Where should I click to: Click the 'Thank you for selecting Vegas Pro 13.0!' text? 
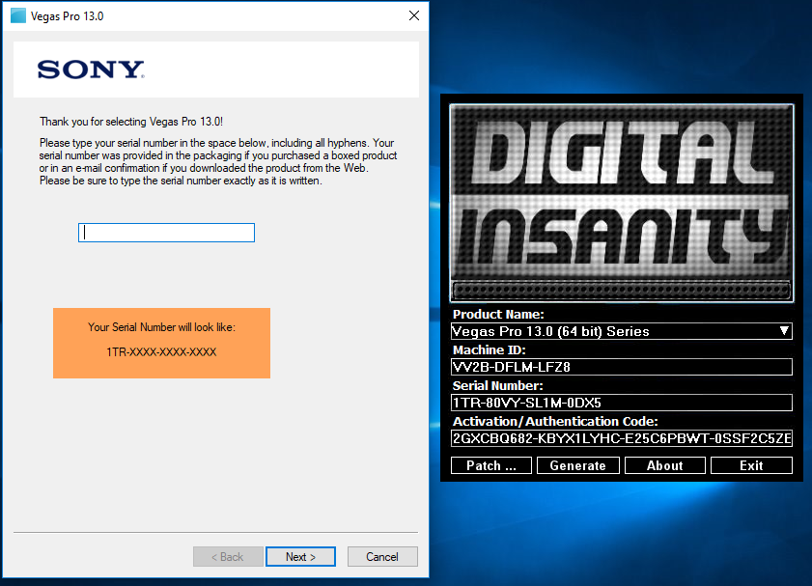coord(131,122)
